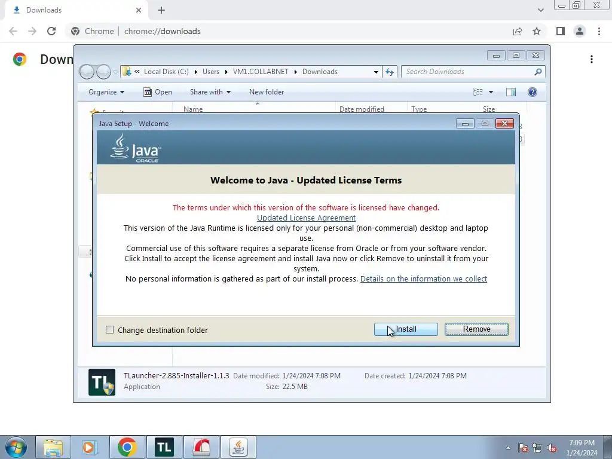Expand subfolders arrow after Users breadcrumb

point(226,72)
